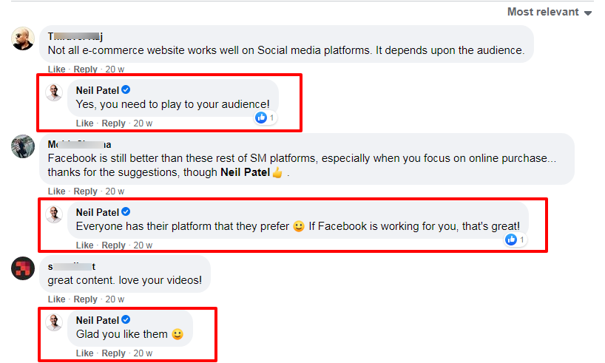Image resolution: width=605 pixels, height=363 pixels.
Task: Click the like reaction icon on 'Everyone has their platform' reply
Action: tap(511, 240)
